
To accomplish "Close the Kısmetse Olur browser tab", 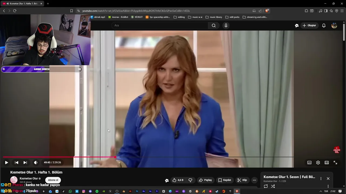I will pos(41,4).
